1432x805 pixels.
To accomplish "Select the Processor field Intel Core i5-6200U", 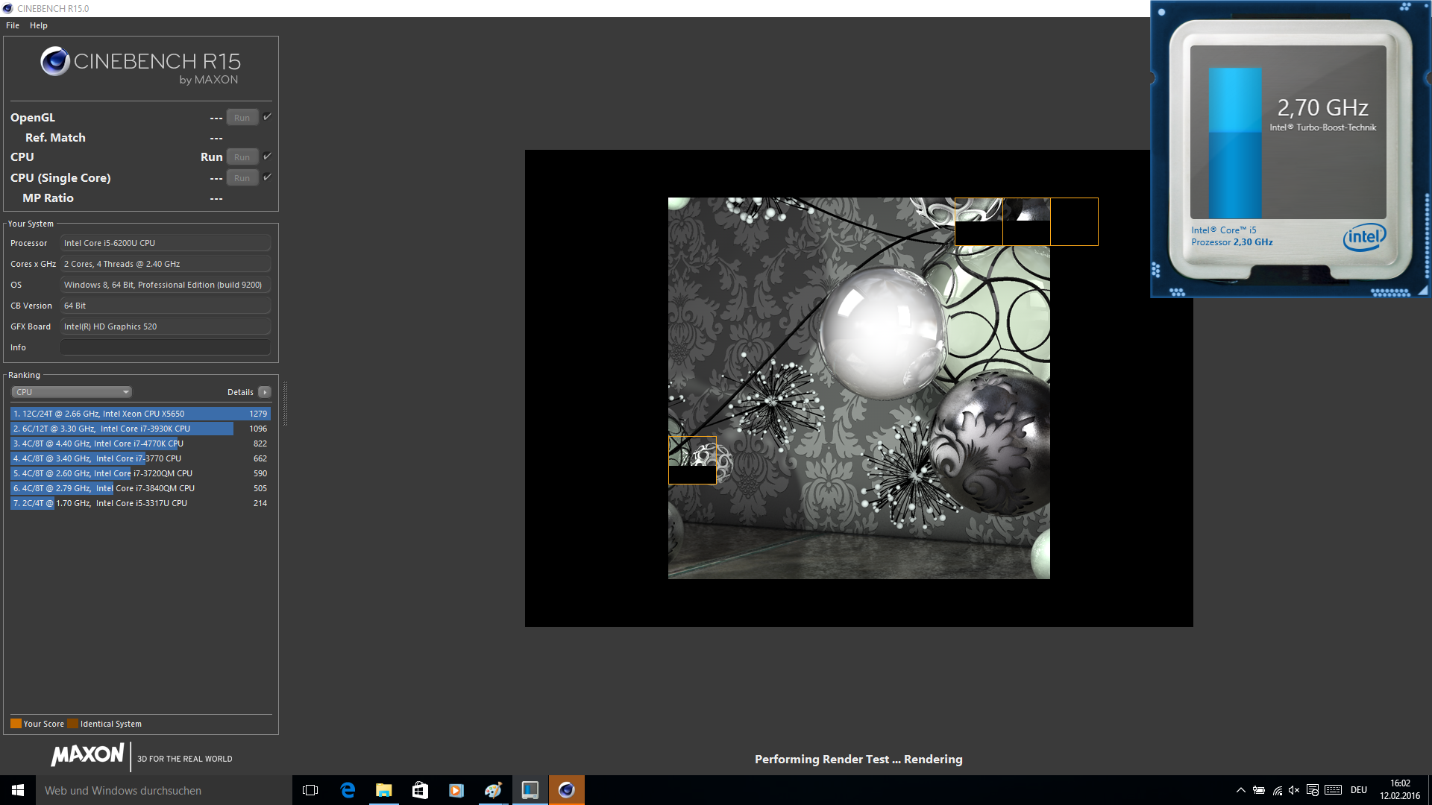I will 166,243.
